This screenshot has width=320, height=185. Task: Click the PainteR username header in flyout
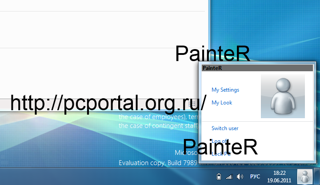257,68
